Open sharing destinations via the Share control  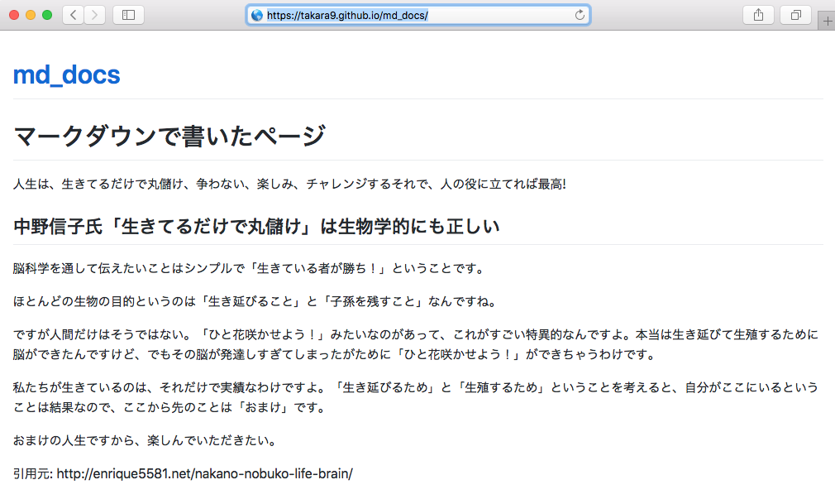(x=757, y=14)
